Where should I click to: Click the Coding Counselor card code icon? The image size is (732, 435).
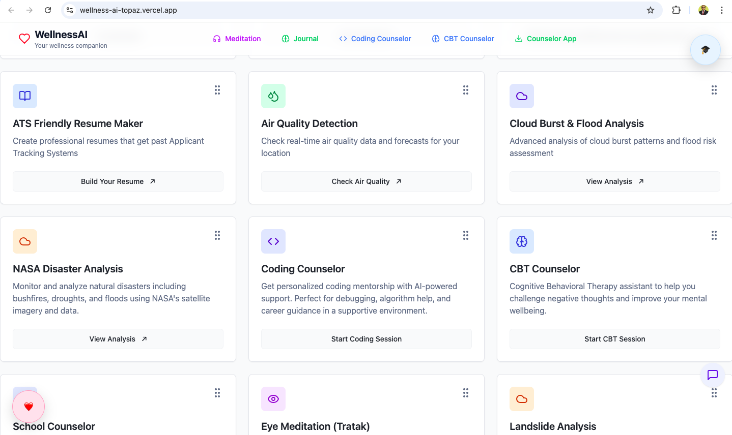(x=273, y=241)
